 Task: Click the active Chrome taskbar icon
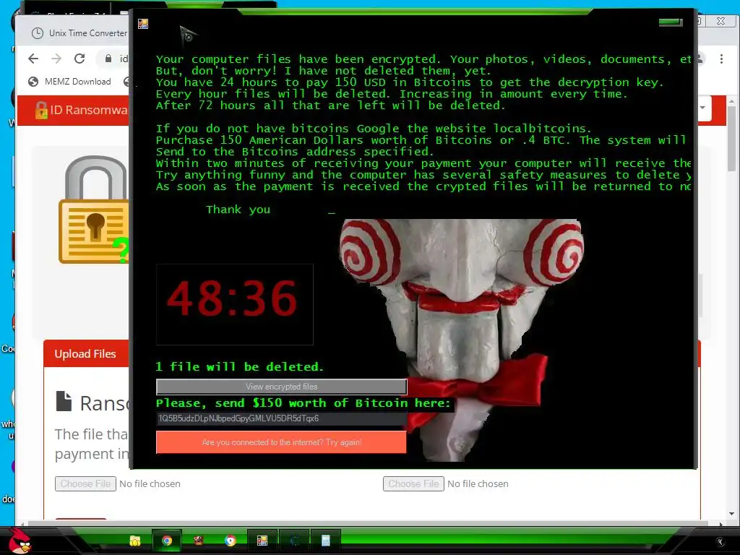click(x=167, y=541)
